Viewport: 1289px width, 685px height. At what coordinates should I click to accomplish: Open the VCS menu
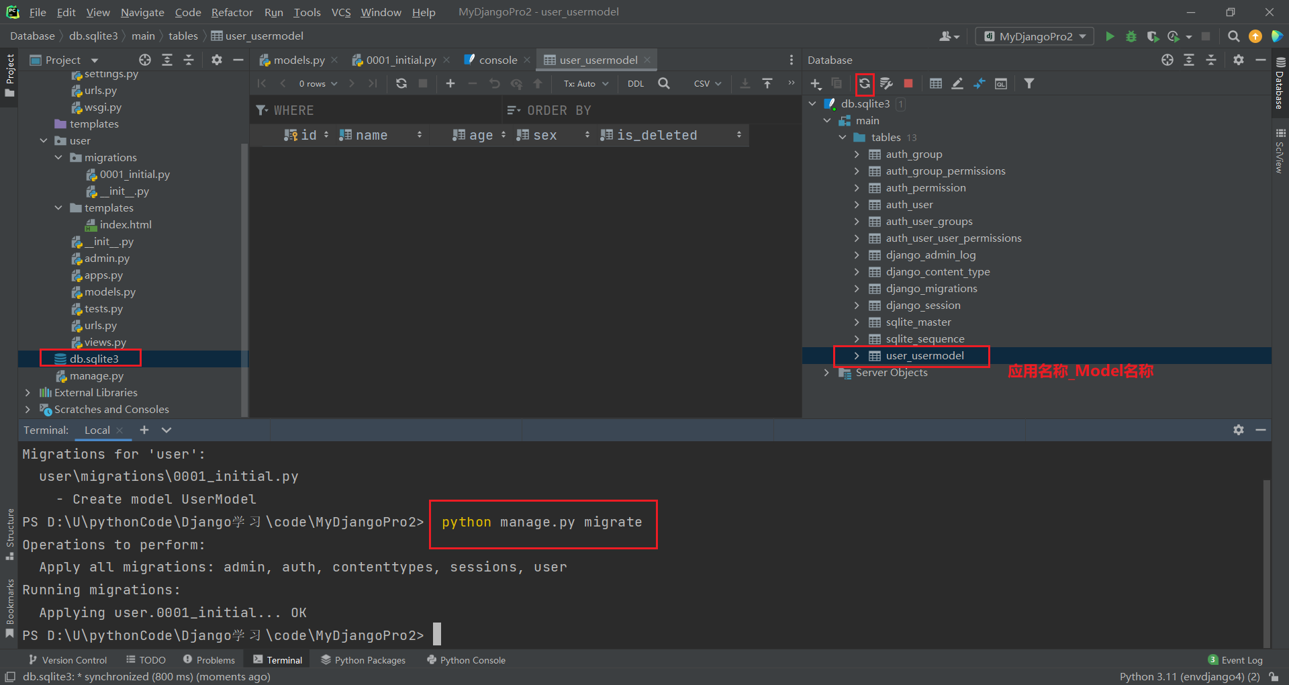(341, 12)
